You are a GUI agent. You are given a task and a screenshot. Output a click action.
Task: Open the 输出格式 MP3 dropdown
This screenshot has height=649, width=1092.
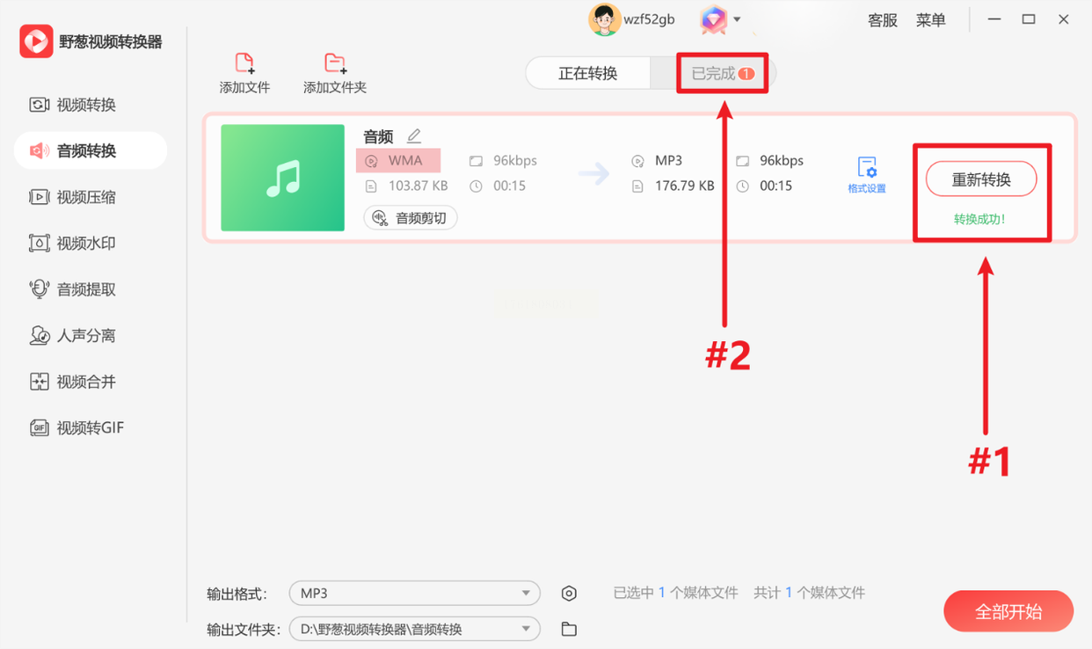pos(415,594)
